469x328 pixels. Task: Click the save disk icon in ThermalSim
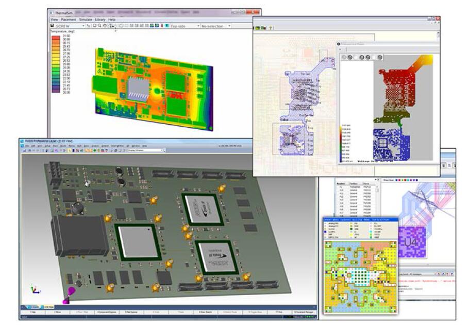tap(53, 26)
